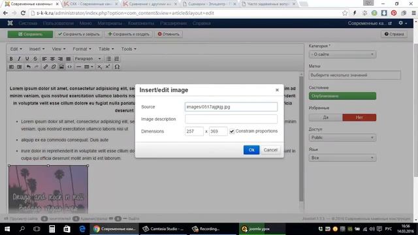Open Chrome hamburger menu
The height and width of the screenshot is (235, 418).
413,13
